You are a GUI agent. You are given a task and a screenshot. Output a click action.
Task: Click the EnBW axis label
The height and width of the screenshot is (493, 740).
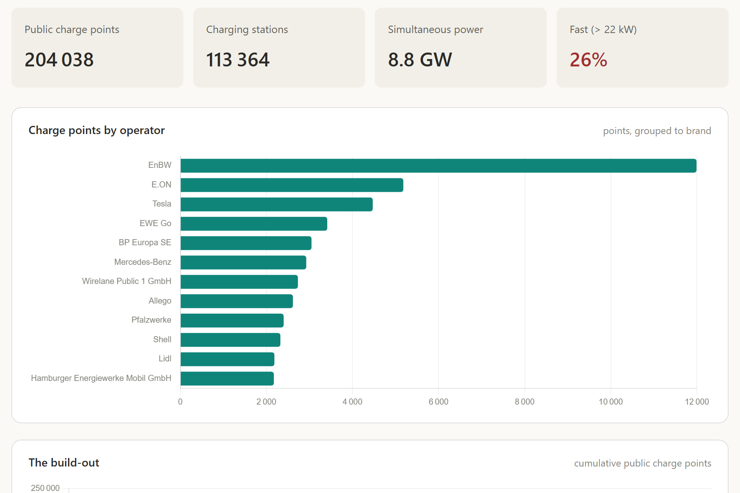coord(160,165)
